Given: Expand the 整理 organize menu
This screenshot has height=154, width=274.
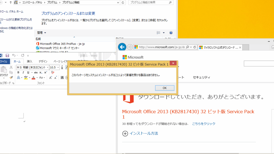Looking at the screenshot, I should 41,33.
